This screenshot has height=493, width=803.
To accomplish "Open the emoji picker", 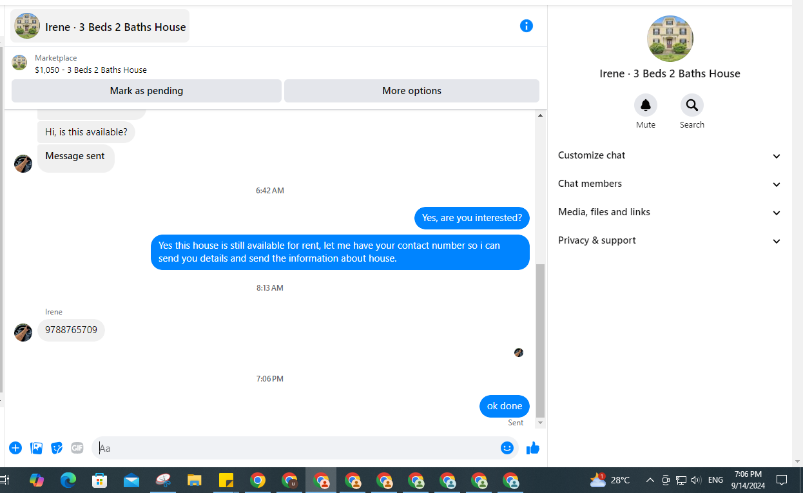I will (x=507, y=448).
